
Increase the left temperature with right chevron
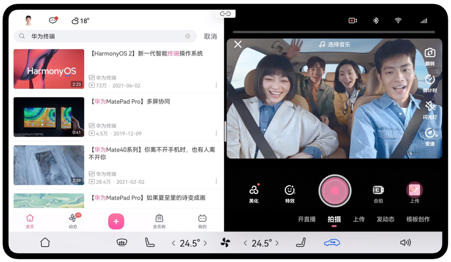coord(205,243)
